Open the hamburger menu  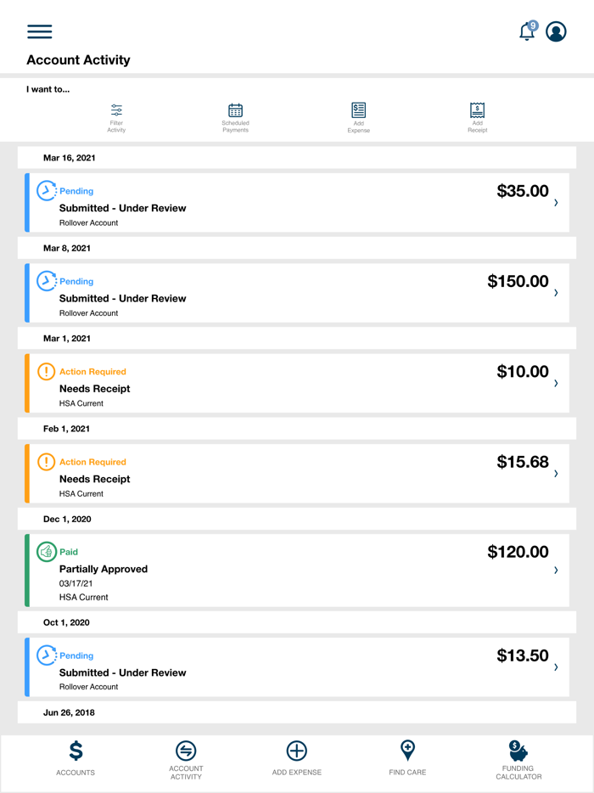39,31
